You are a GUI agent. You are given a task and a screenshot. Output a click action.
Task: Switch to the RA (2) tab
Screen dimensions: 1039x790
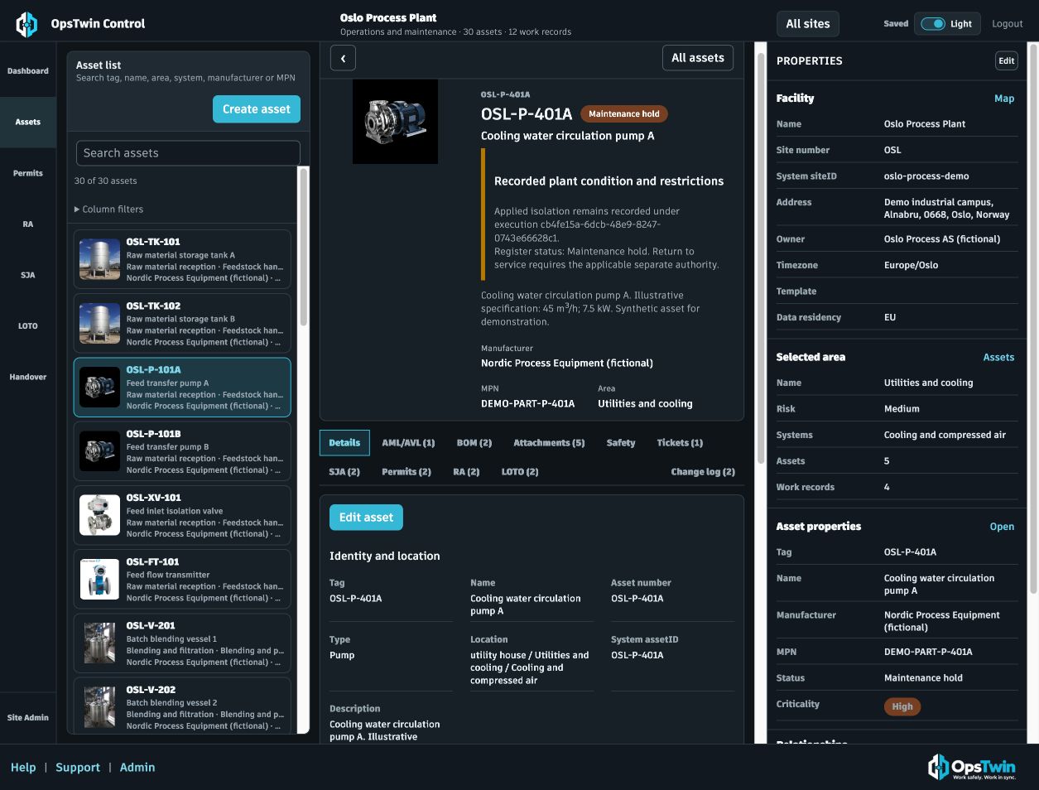pyautogui.click(x=466, y=472)
